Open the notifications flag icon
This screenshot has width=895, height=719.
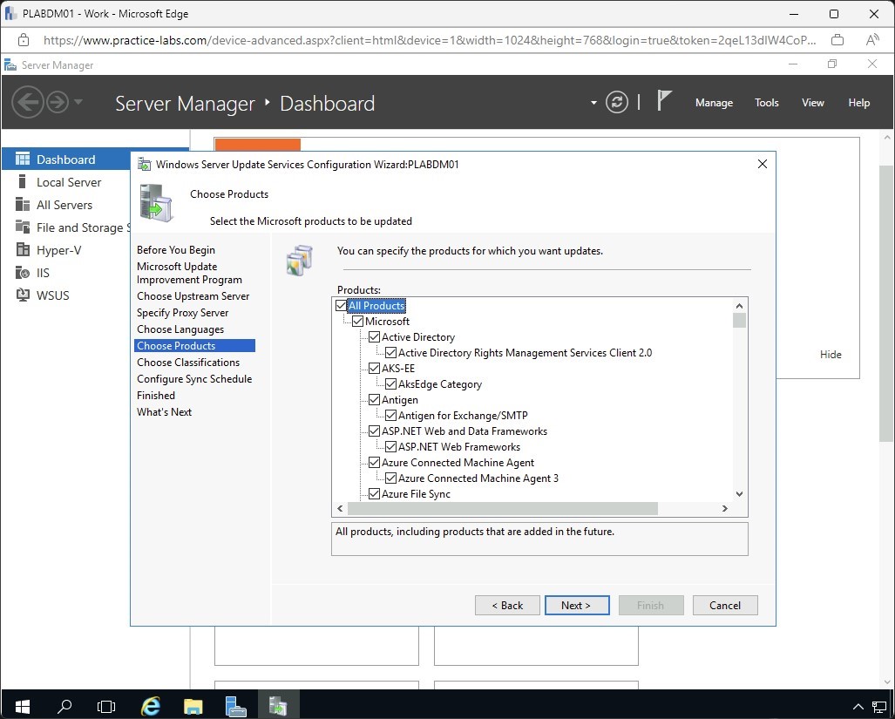tap(664, 101)
